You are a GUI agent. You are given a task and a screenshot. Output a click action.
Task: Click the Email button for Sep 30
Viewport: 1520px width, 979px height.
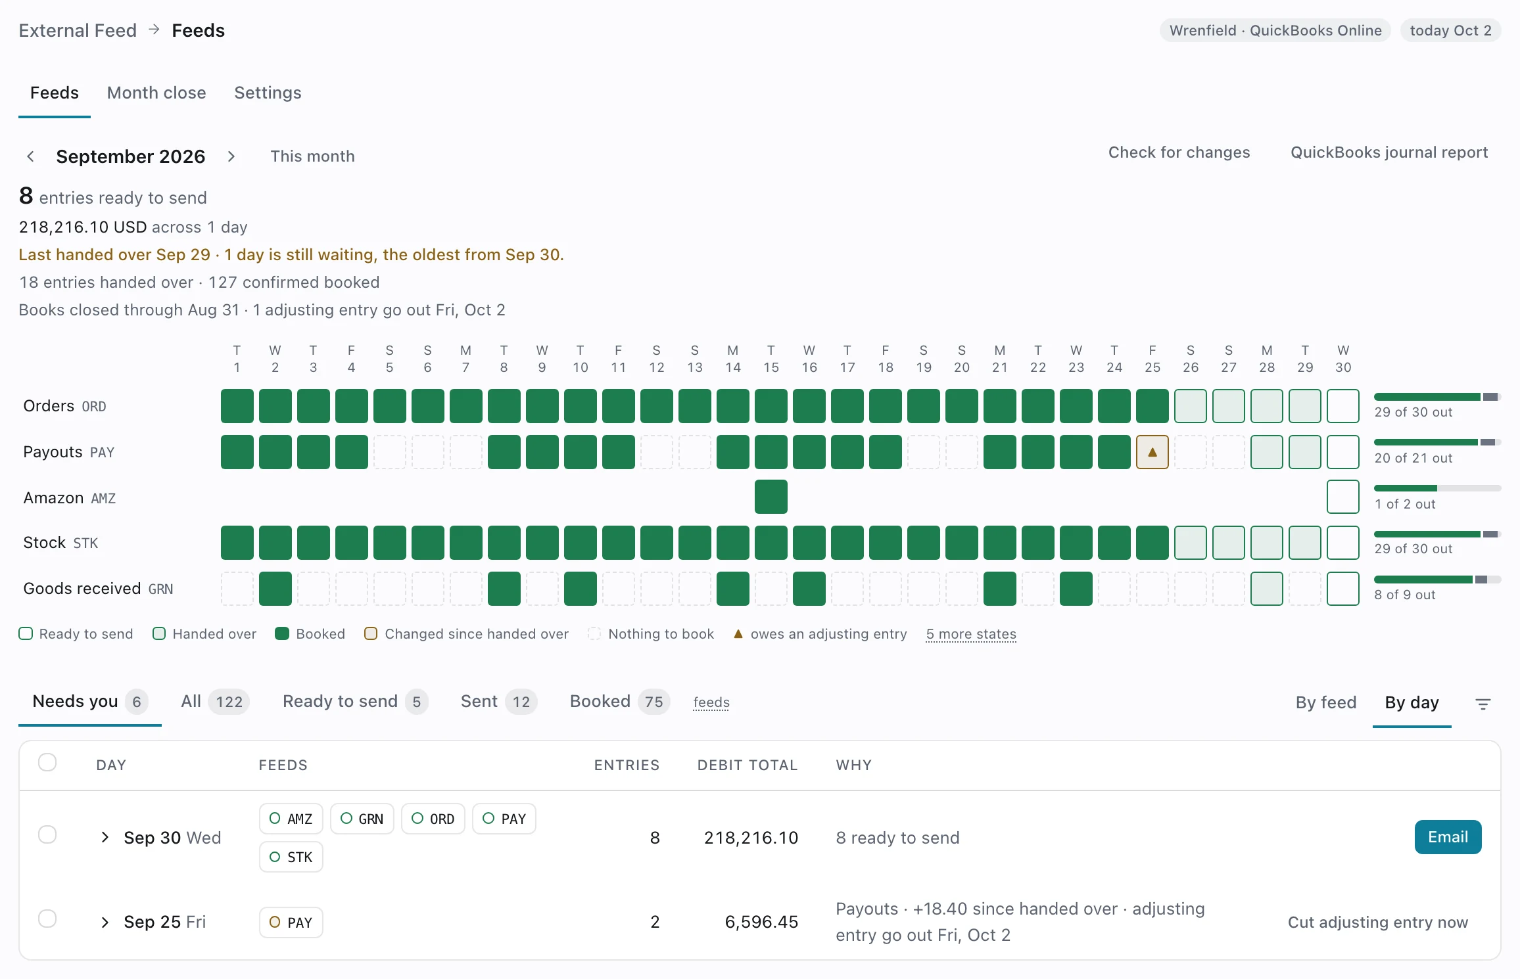[x=1448, y=837]
